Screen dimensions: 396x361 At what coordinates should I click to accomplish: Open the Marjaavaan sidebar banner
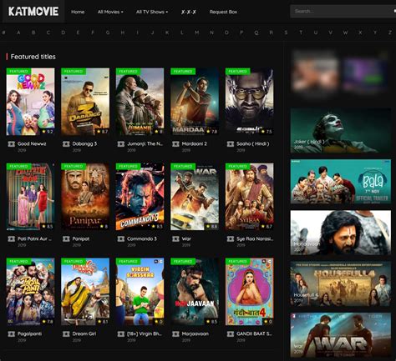point(341,233)
